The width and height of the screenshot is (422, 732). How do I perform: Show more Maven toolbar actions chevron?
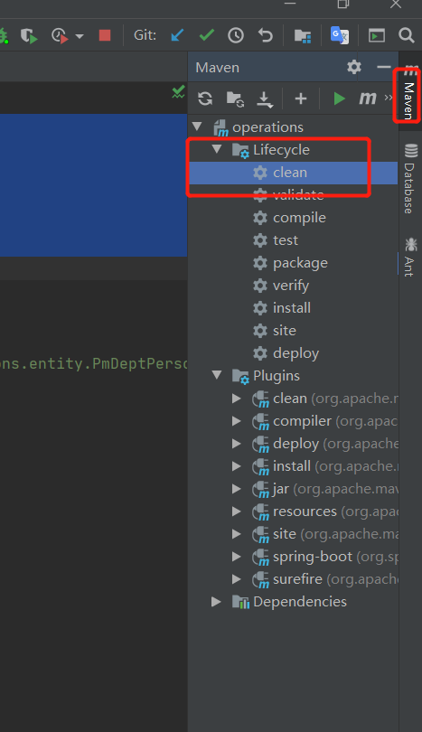[x=389, y=98]
